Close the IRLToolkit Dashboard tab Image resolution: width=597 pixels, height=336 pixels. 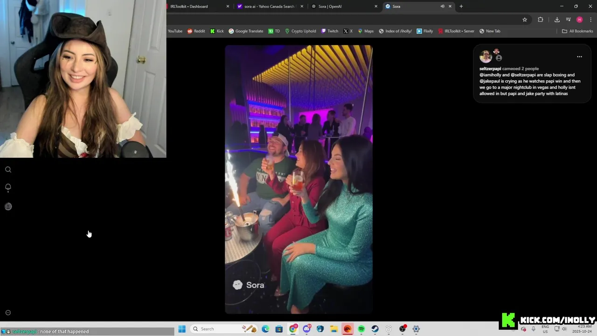228,6
